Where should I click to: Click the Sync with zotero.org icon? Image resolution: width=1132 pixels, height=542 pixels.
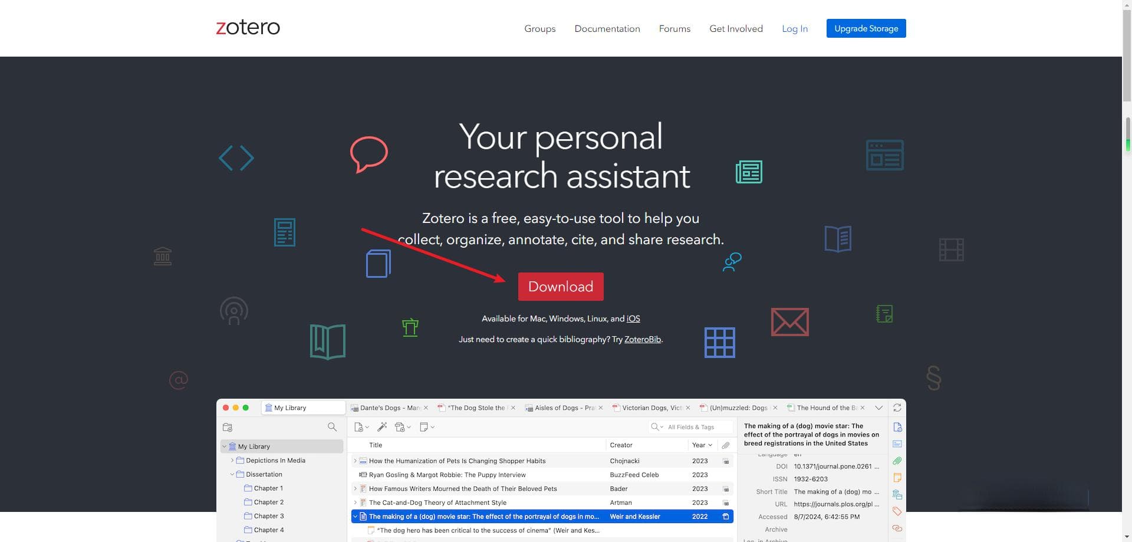pyautogui.click(x=897, y=408)
